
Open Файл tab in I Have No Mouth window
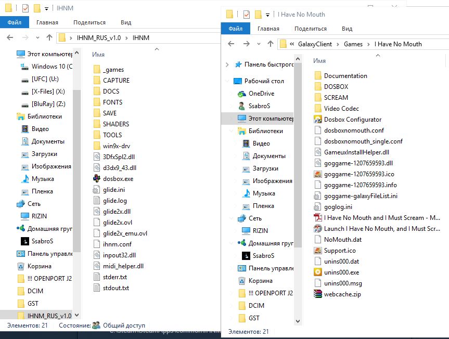(235, 29)
